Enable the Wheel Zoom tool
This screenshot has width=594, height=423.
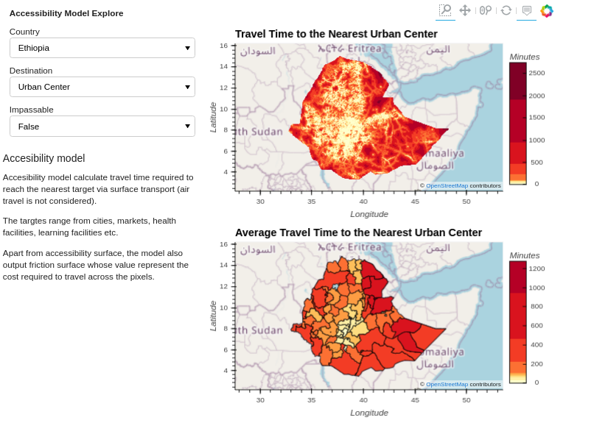coord(486,10)
